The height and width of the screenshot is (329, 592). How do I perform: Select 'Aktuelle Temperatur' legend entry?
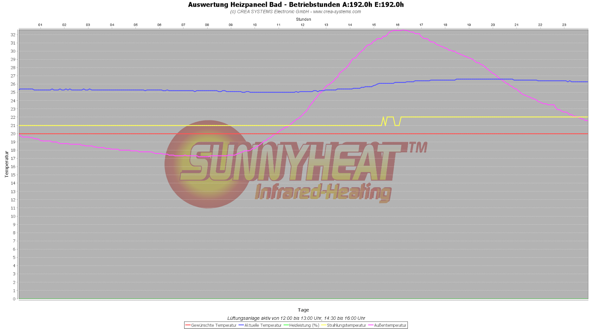pyautogui.click(x=263, y=325)
